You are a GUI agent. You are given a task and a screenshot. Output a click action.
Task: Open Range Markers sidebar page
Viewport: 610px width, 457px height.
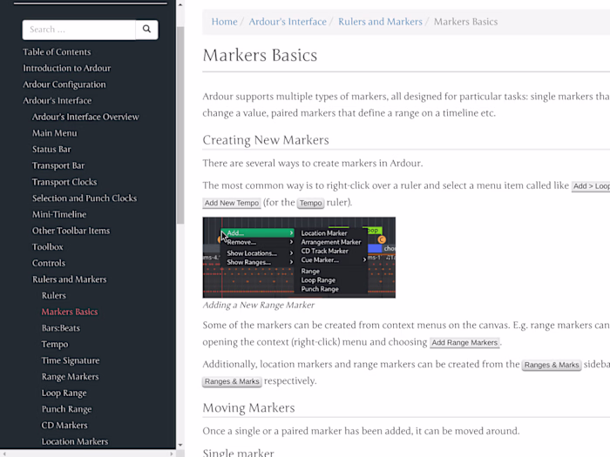70,377
